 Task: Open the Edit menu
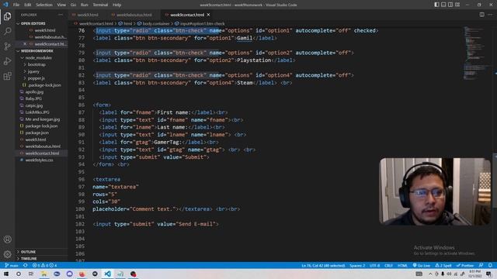click(x=28, y=5)
